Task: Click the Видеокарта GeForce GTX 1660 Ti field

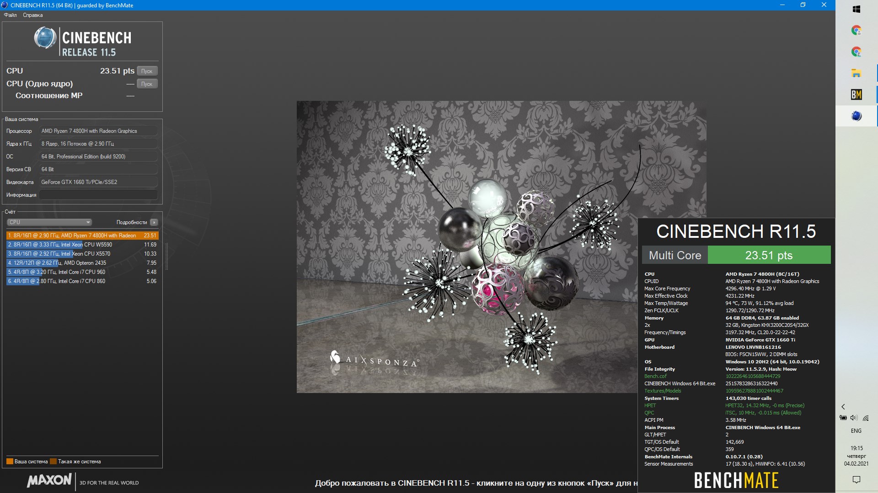Action: coord(98,182)
